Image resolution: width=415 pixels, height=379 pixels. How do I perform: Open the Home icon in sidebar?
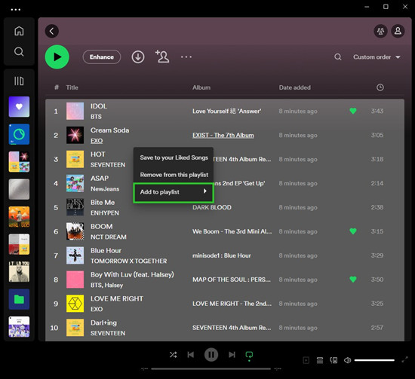coord(19,31)
